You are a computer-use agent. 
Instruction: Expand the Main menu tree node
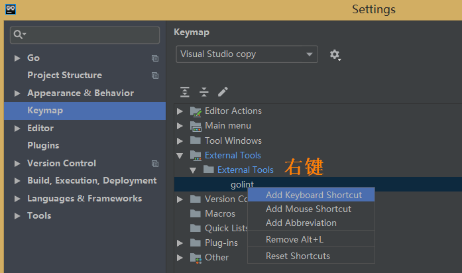coord(180,126)
